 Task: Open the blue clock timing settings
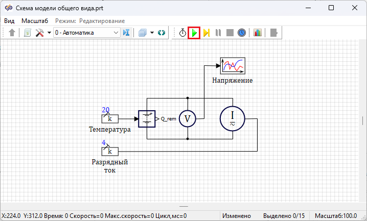242,33
